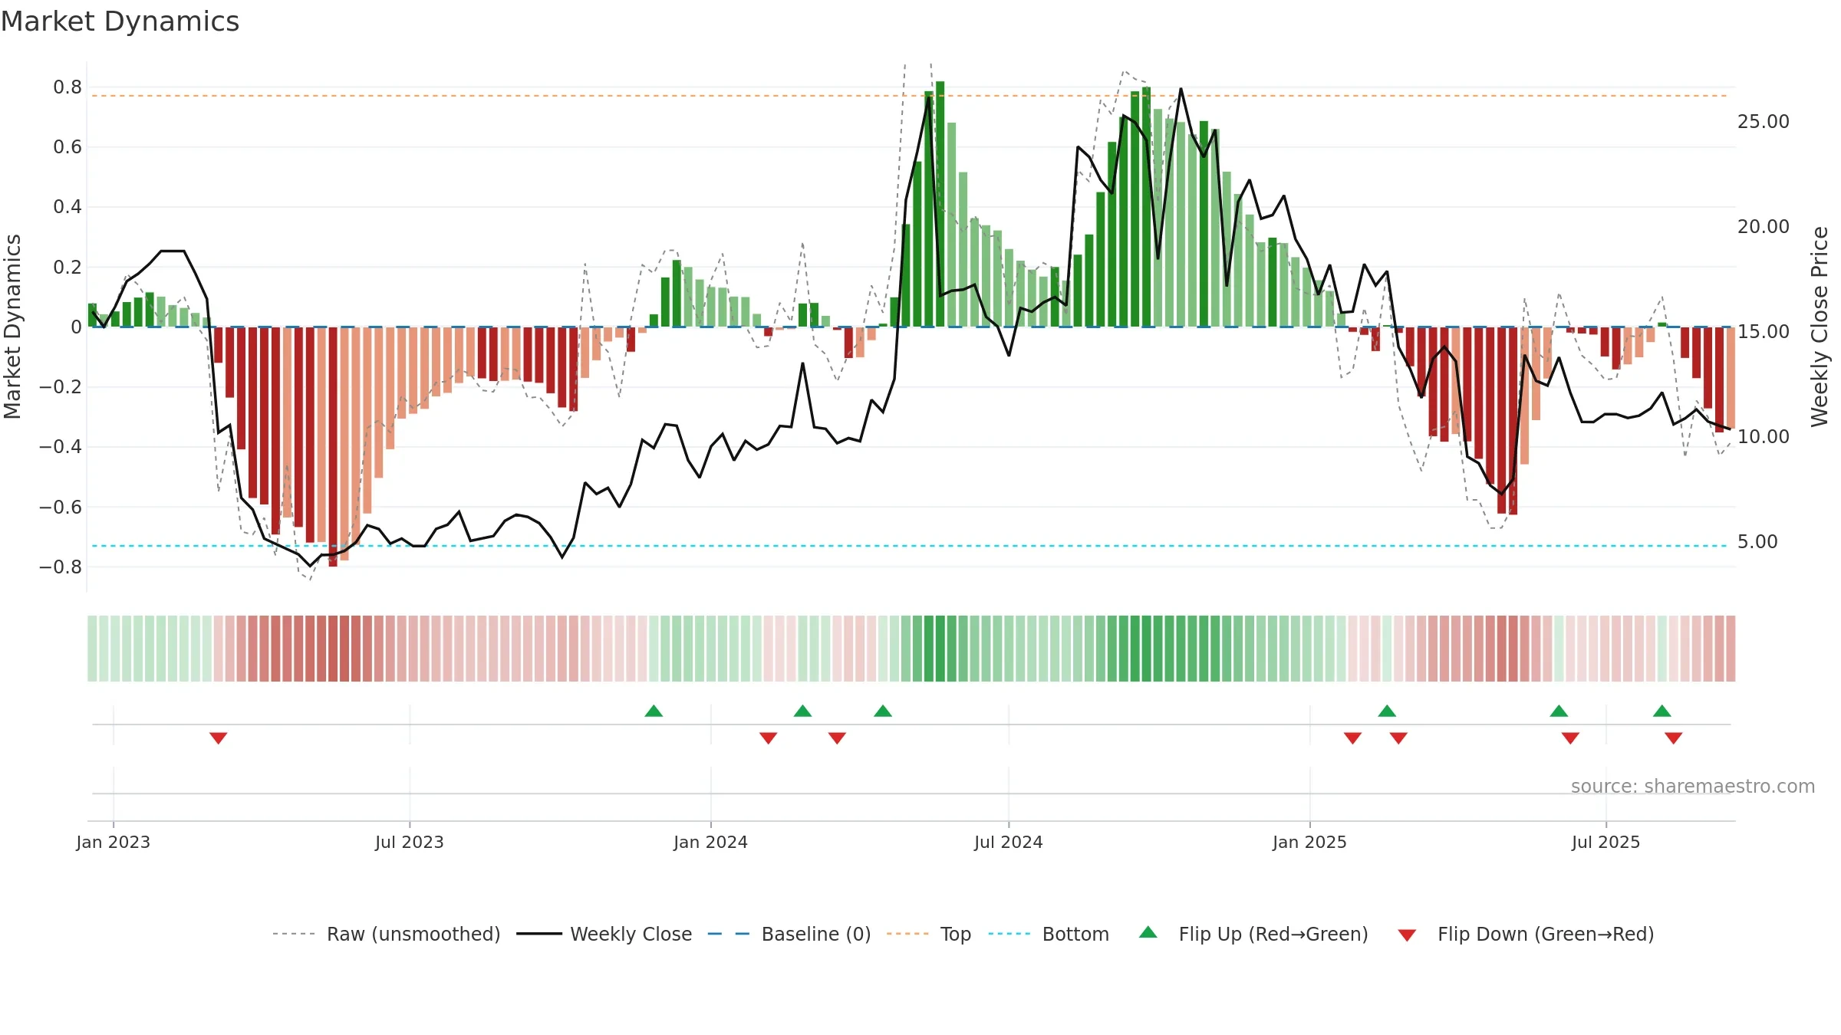Click the 5.00 price axis label

pos(1757,542)
